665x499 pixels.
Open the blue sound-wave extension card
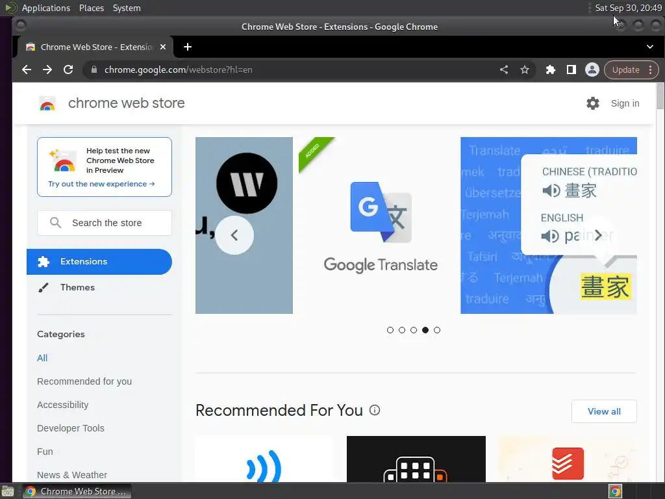tap(264, 459)
